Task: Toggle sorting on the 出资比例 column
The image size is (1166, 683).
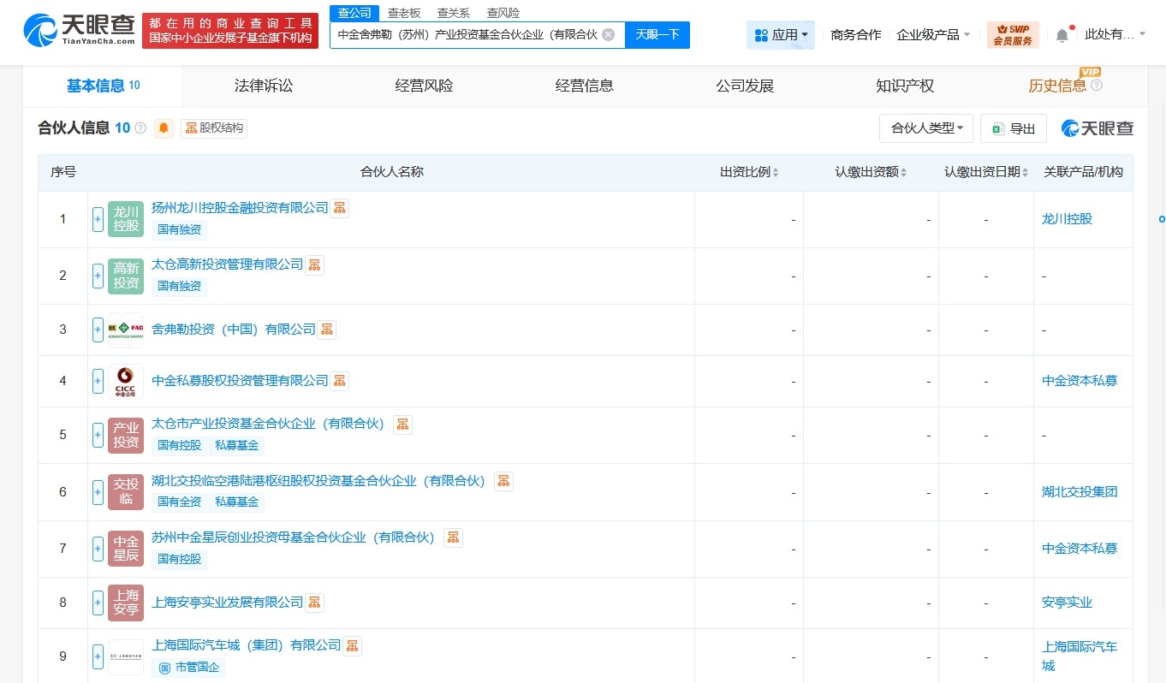Action: point(776,171)
